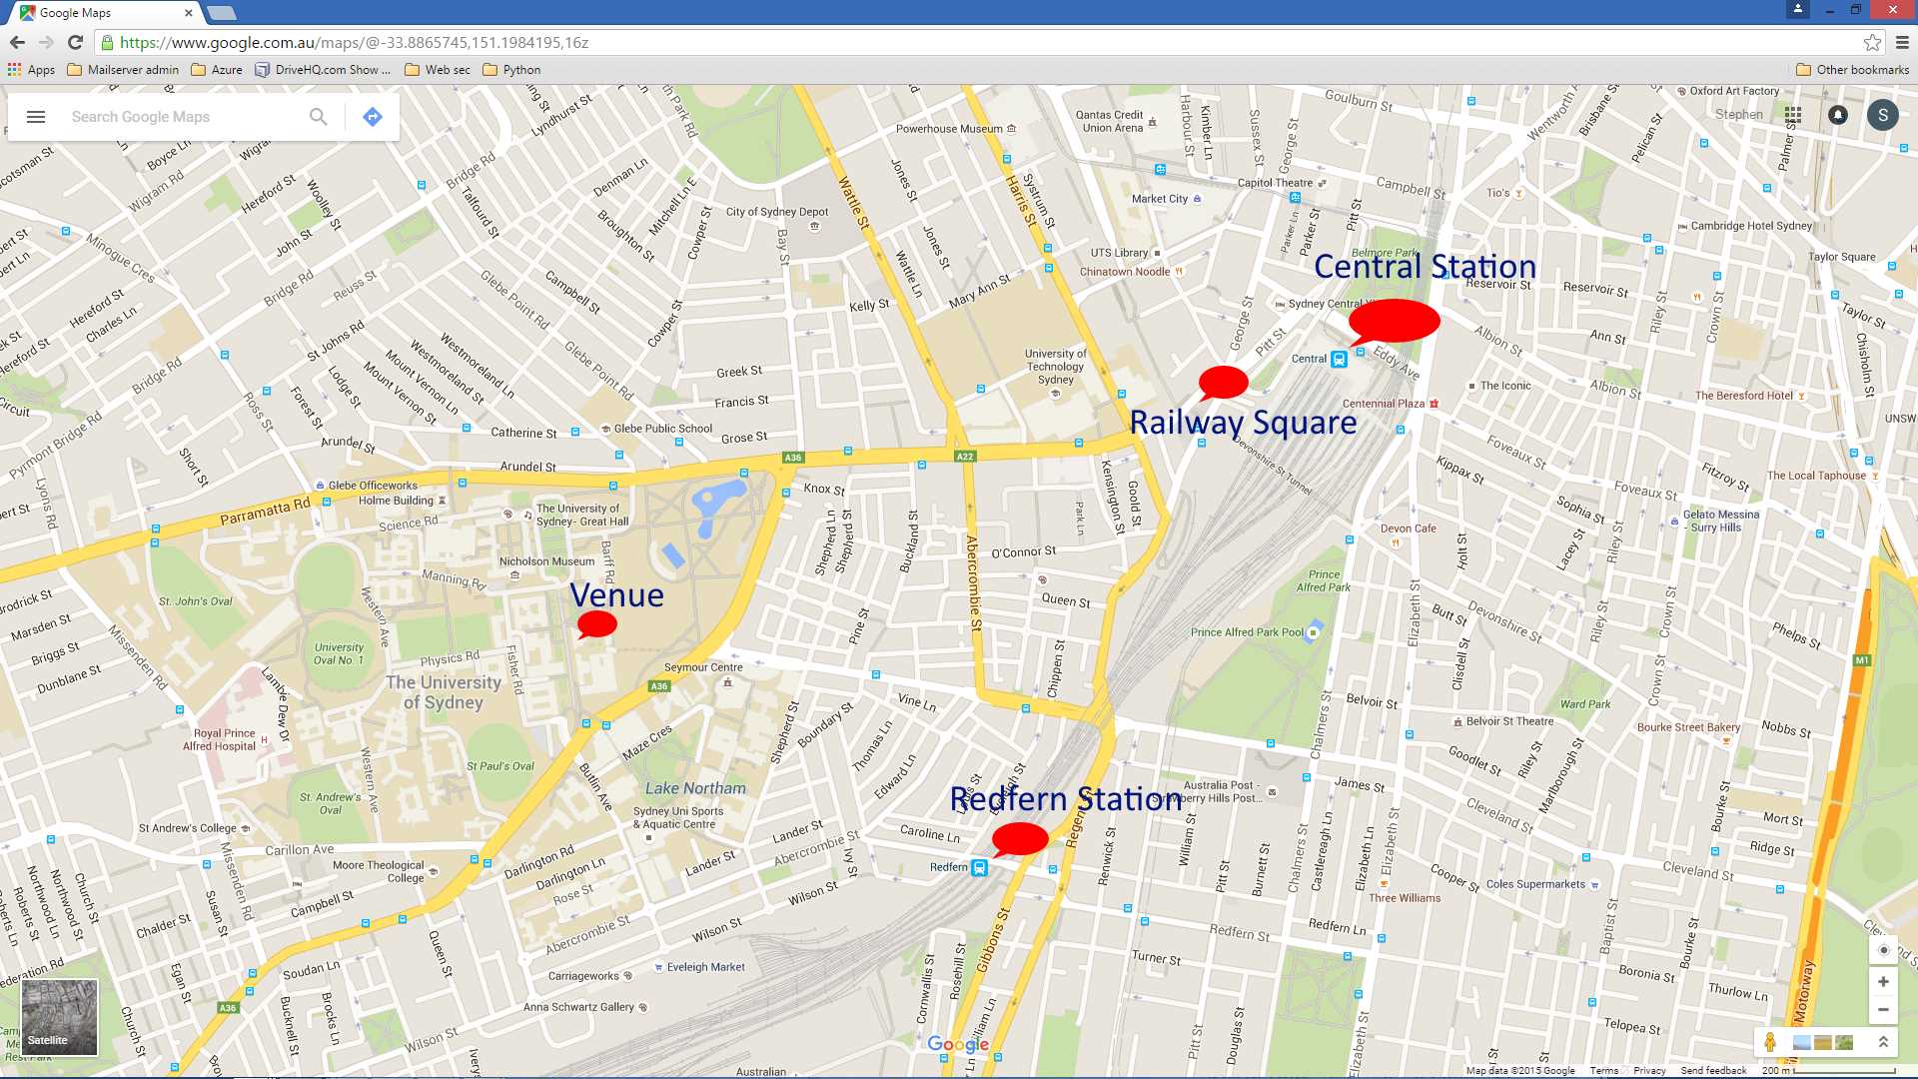
Task: Click the search magnifier icon
Action: [x=318, y=117]
